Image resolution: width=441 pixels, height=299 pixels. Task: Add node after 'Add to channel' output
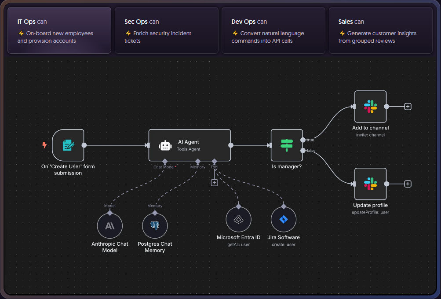point(408,107)
